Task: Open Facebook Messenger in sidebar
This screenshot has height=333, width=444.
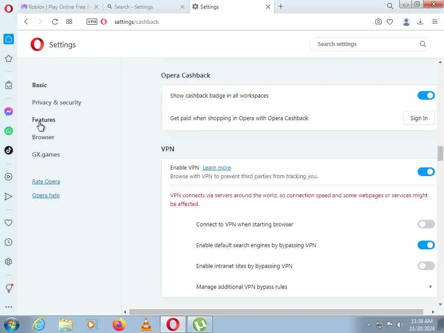Action: pos(9,111)
